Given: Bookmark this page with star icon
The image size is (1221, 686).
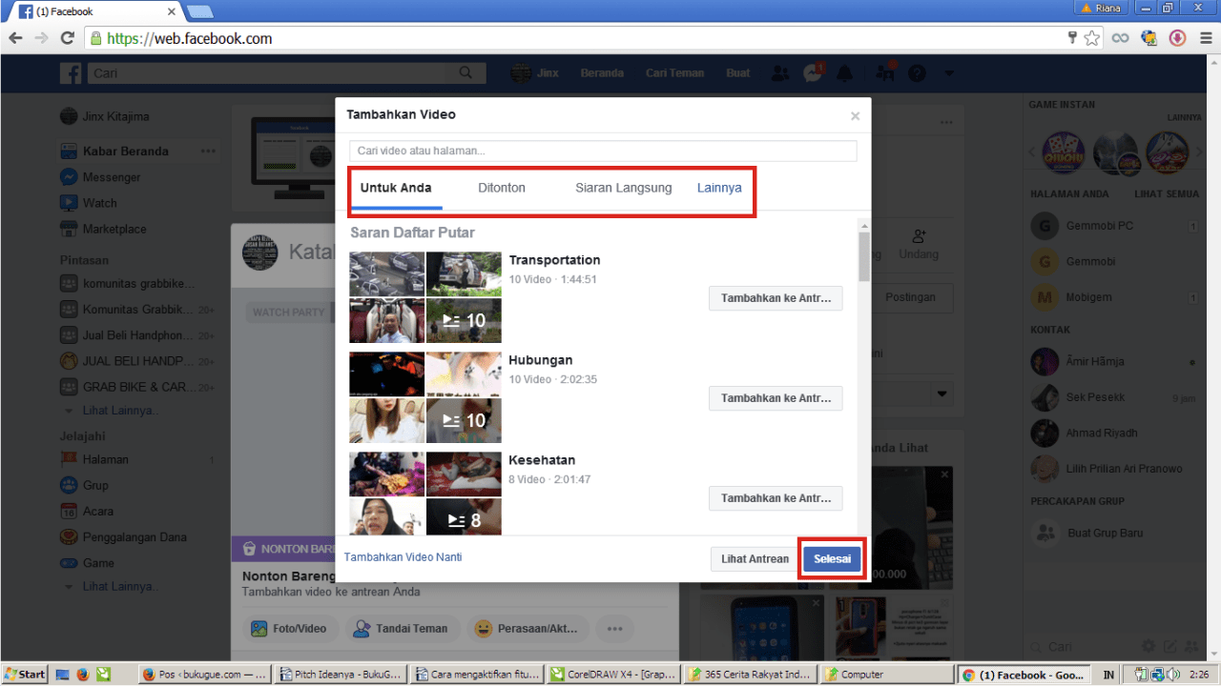Looking at the screenshot, I should 1092,39.
